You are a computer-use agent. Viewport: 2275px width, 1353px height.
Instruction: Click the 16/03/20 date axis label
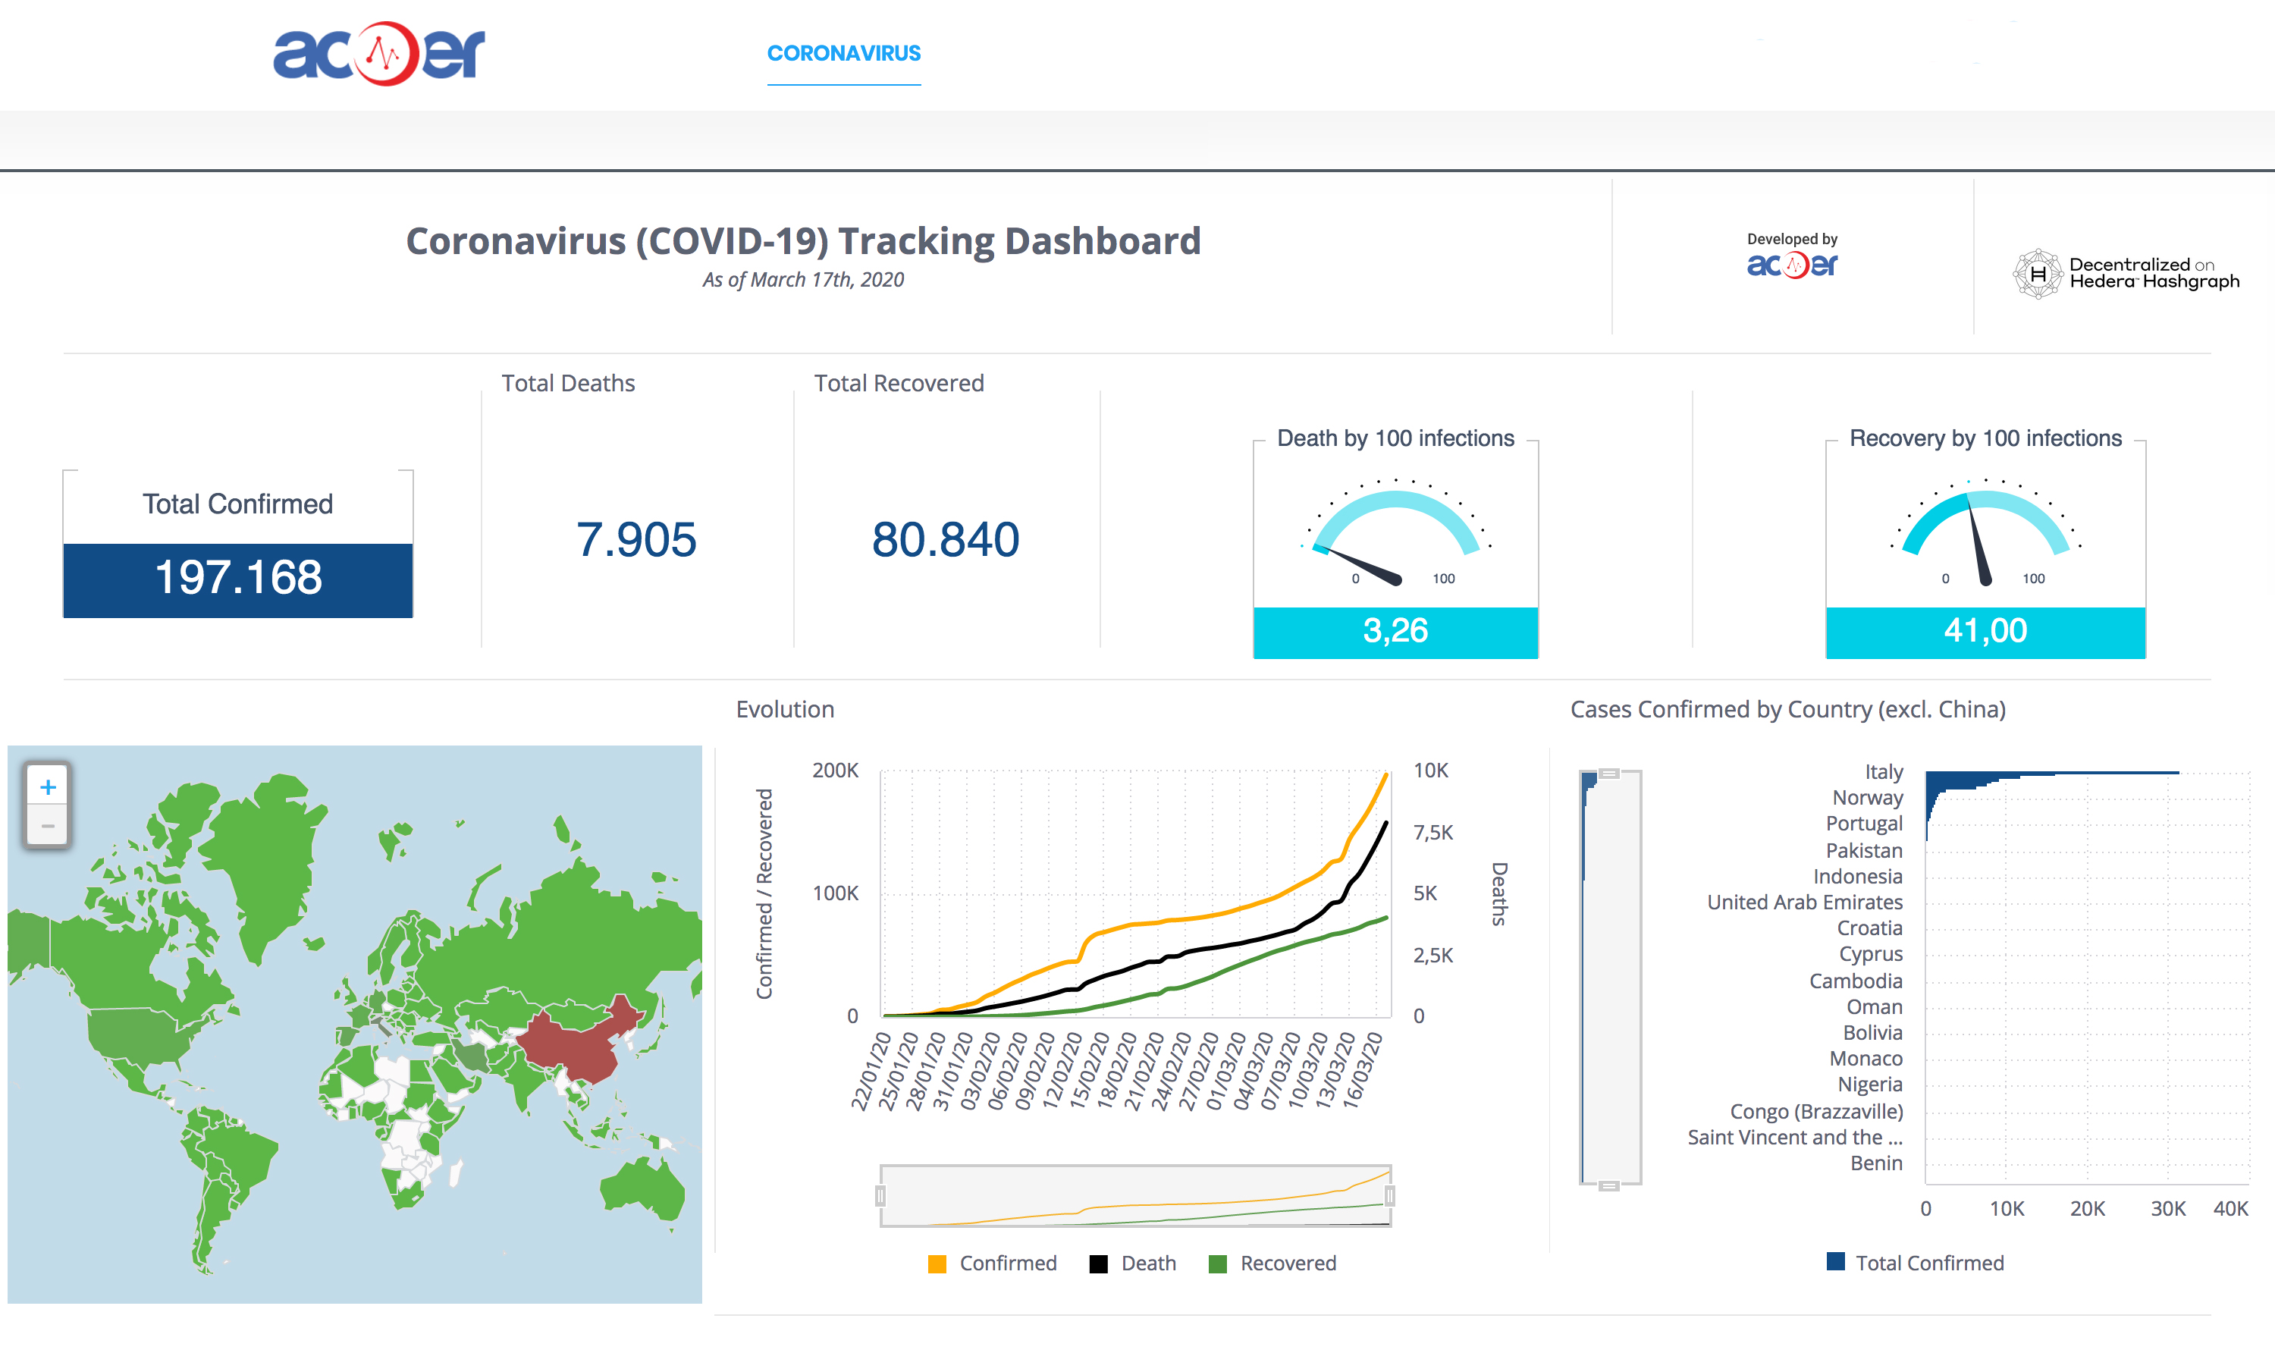coord(1363,1072)
